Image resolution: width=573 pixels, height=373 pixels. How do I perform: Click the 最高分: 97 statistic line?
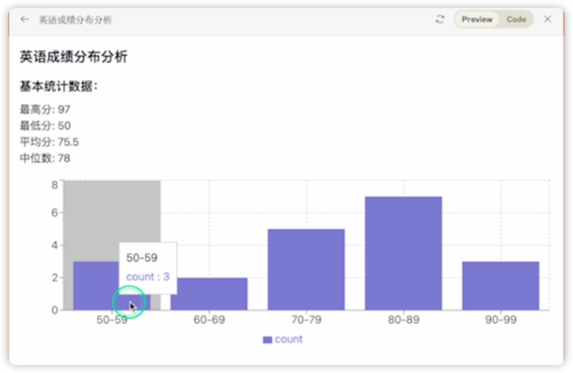click(x=45, y=110)
